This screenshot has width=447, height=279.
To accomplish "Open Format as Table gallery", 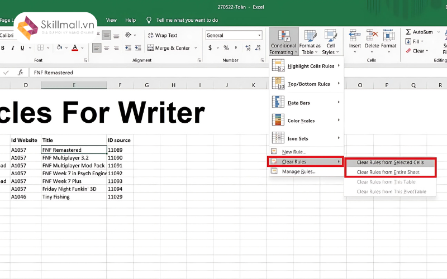I will click(310, 42).
